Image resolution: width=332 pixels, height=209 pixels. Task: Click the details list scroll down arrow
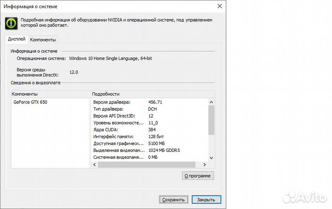(211, 158)
